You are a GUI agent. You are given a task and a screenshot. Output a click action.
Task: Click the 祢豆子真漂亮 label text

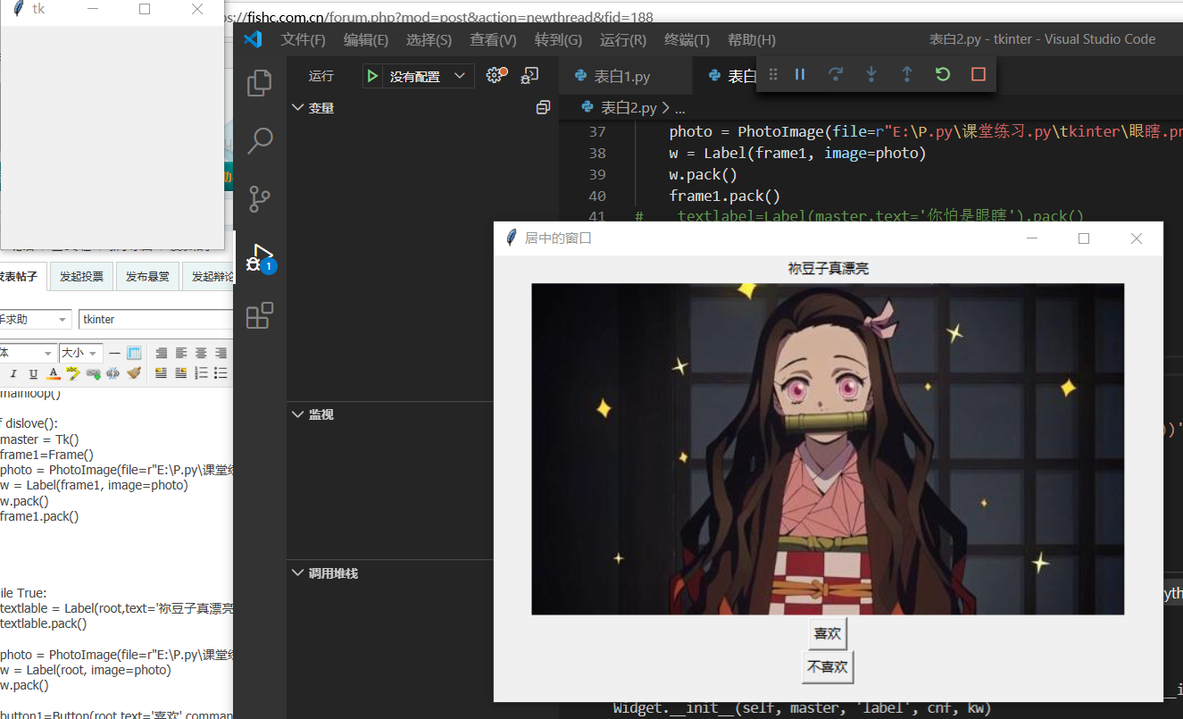[829, 268]
